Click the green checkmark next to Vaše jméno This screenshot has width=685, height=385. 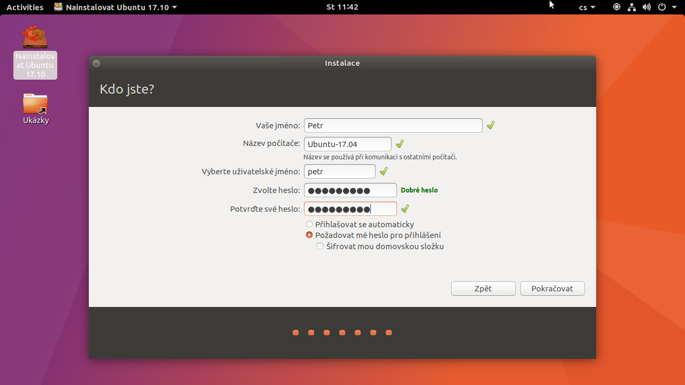491,125
